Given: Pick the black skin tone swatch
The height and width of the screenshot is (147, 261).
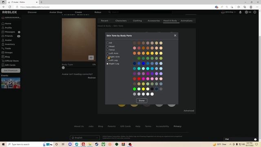Looking at the screenshot, I should click(152, 89).
